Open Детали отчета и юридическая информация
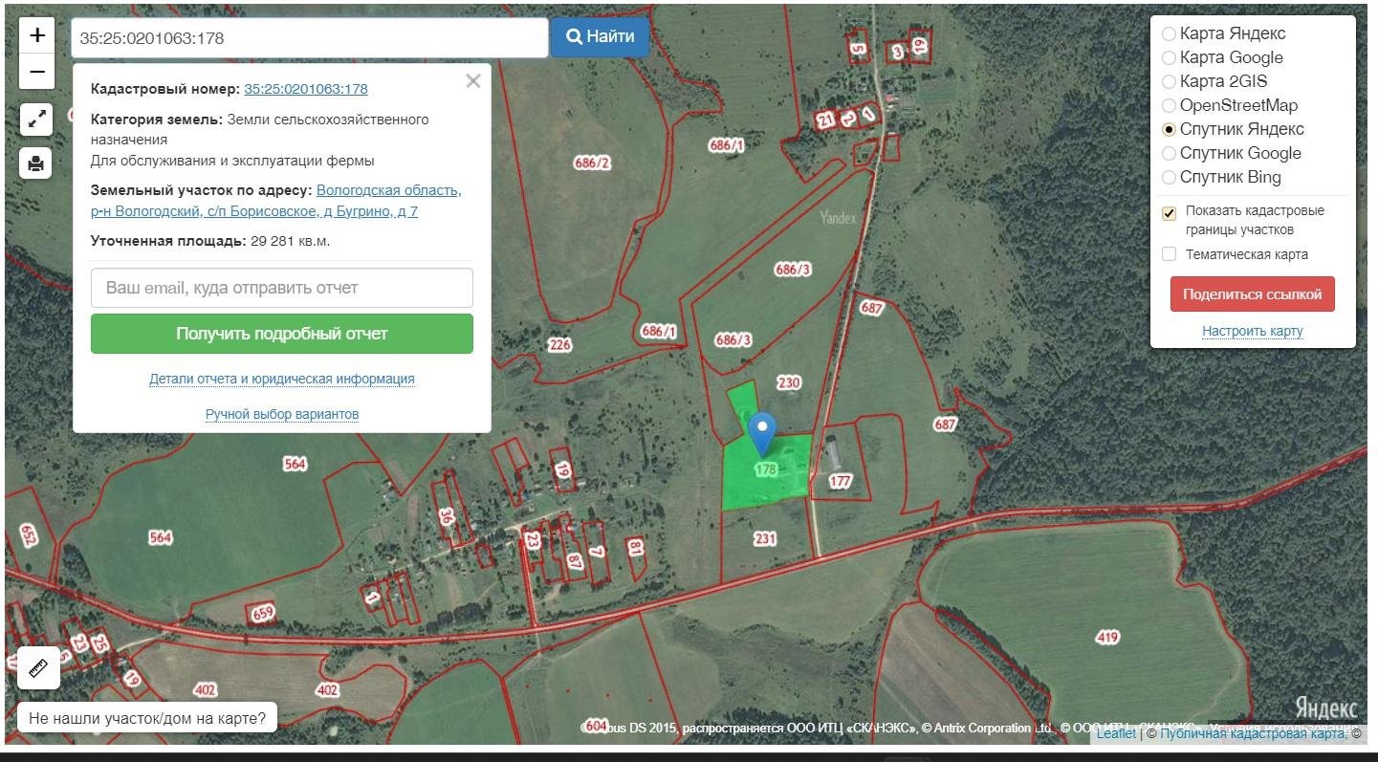Image resolution: width=1378 pixels, height=762 pixels. click(x=282, y=379)
